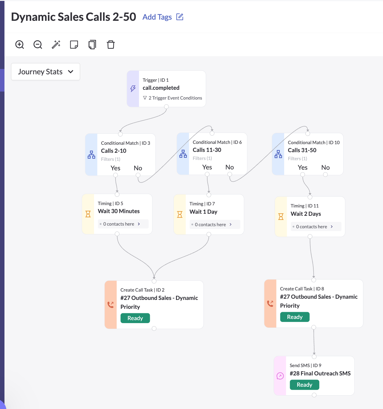This screenshot has width=383, height=409.
Task: Click the lightning bolt trigger icon
Action: coord(133,89)
